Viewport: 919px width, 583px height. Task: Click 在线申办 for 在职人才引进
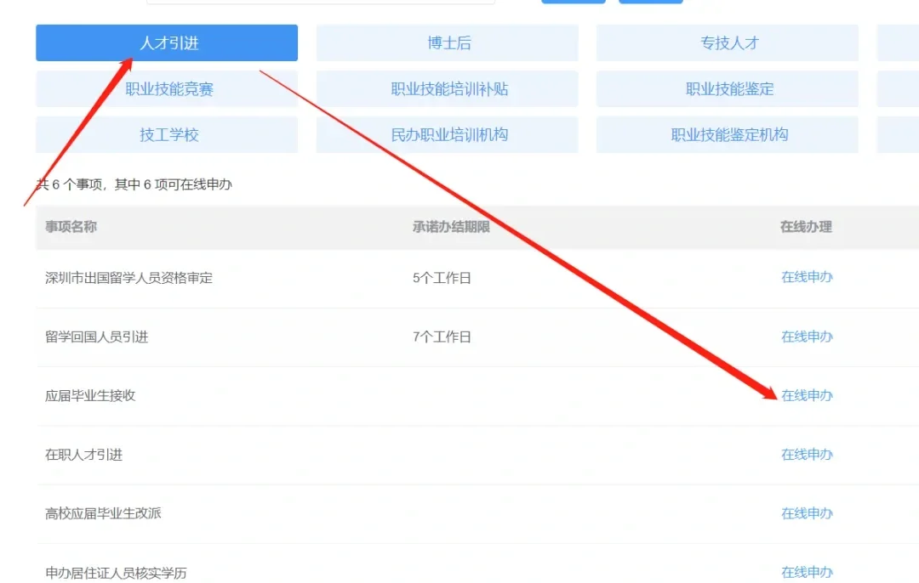point(806,454)
